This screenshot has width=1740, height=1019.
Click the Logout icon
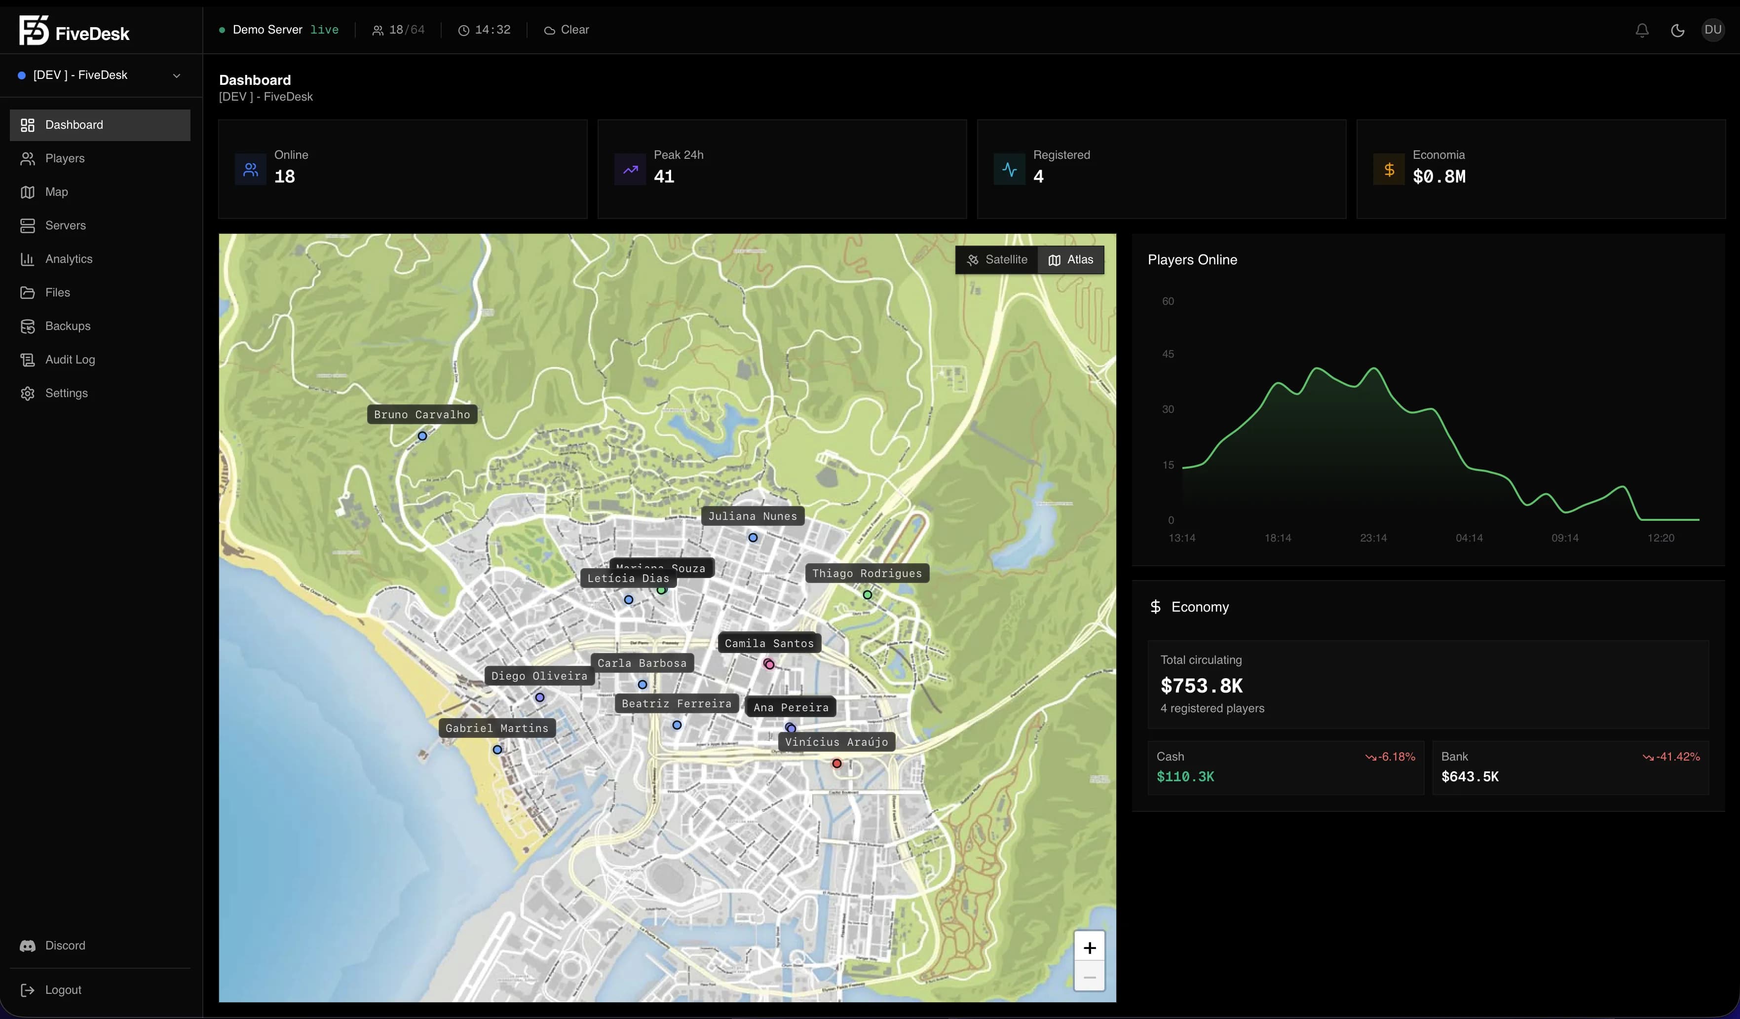pyautogui.click(x=28, y=990)
